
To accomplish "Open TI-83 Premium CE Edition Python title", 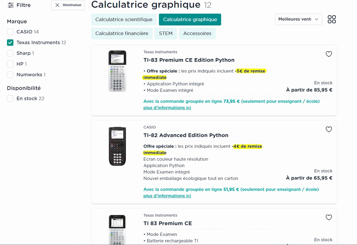I will coord(189,60).
